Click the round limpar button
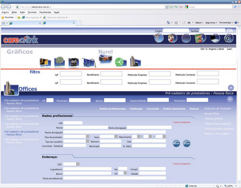The height and width of the screenshot is (188, 241). click(x=187, y=143)
